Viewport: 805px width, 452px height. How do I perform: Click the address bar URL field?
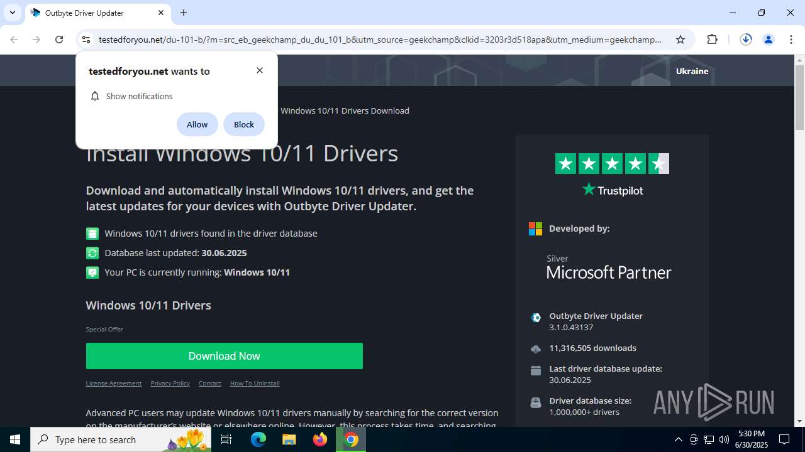pos(380,40)
